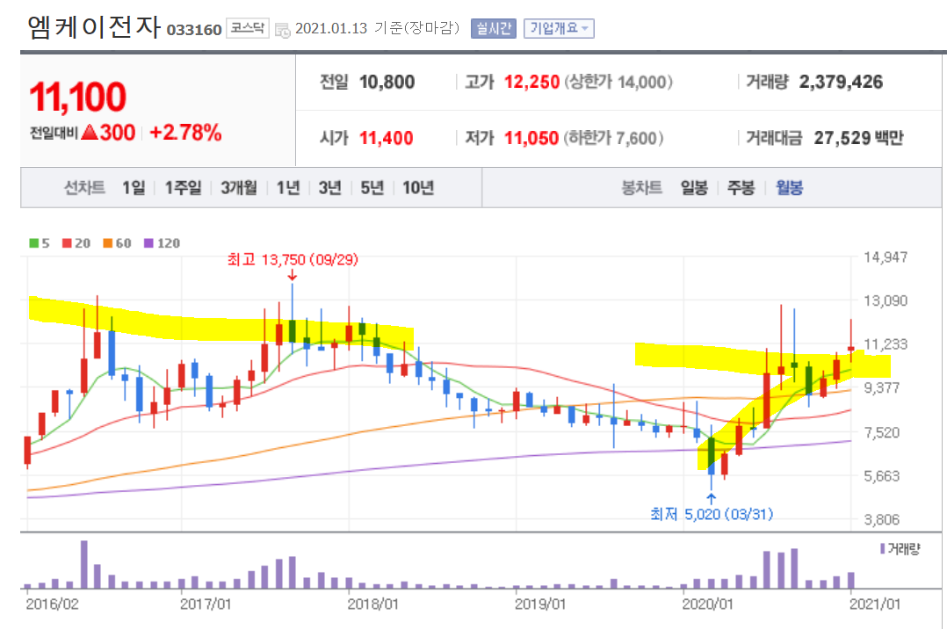Switch to 월봉 monthly candle chart
The image size is (947, 629).
tap(790, 188)
